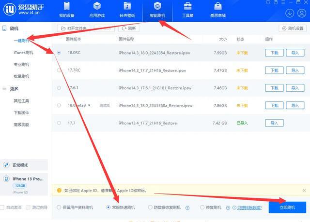The width and height of the screenshot is (310, 222).
Task: Click 下载 for the 18.0beta8 firmware
Action: (x=274, y=105)
